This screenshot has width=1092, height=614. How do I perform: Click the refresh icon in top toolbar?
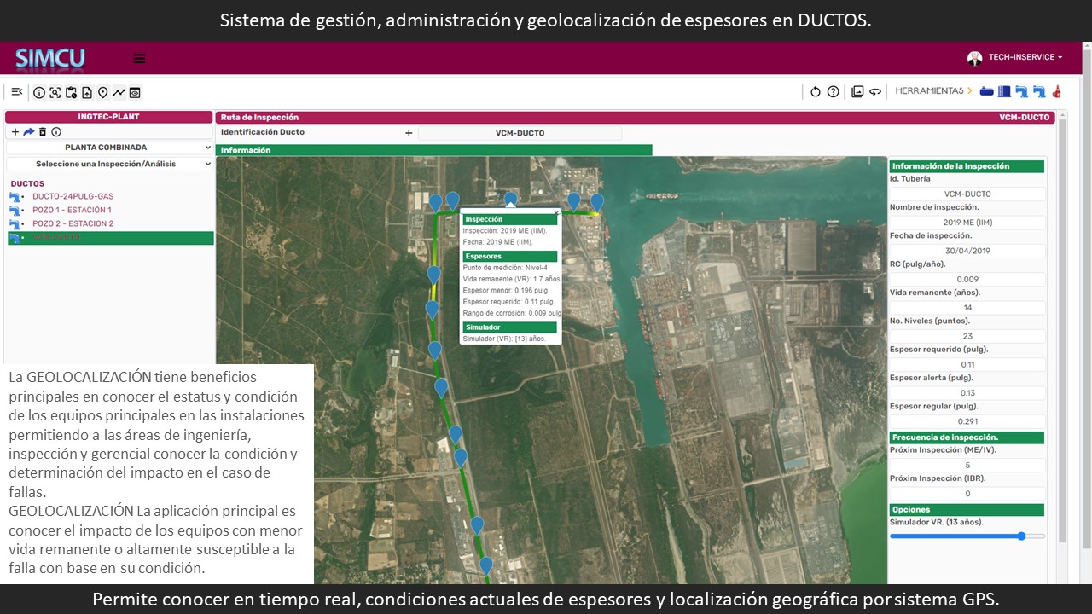point(815,92)
